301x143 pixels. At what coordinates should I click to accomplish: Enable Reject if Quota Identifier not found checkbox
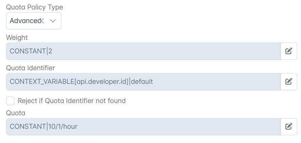pos(10,101)
